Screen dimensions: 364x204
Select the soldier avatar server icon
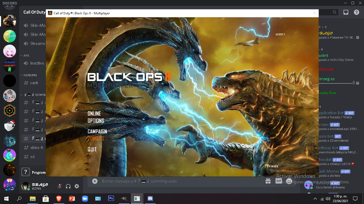point(10,21)
